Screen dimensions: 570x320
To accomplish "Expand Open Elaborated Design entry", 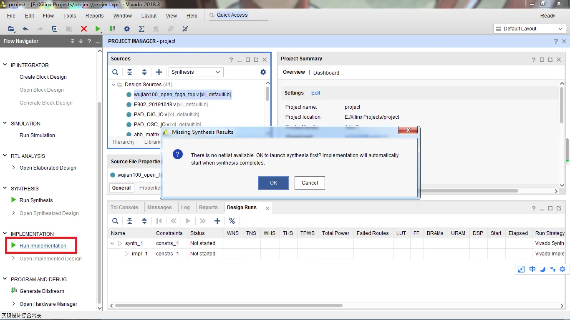I will point(14,167).
